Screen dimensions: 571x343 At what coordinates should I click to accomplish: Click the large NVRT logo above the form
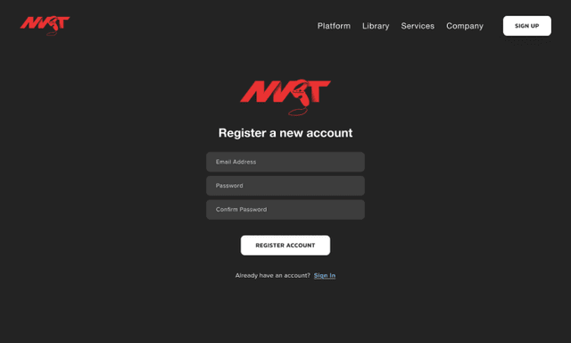285,97
